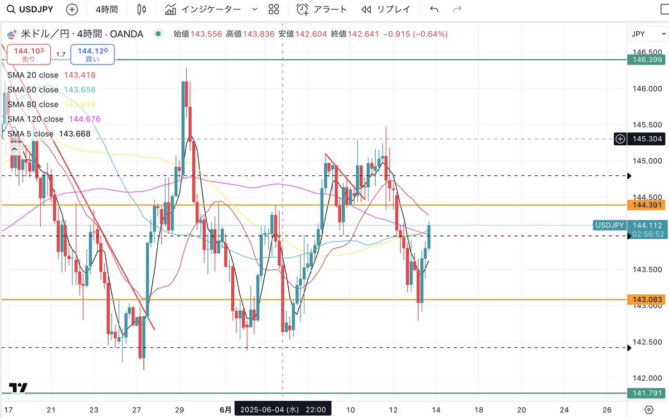The width and height of the screenshot is (669, 418).
Task: Click the 6月 month label on time axis
Action: point(226,410)
